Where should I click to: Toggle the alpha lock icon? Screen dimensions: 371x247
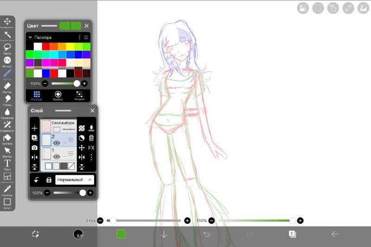[49, 180]
